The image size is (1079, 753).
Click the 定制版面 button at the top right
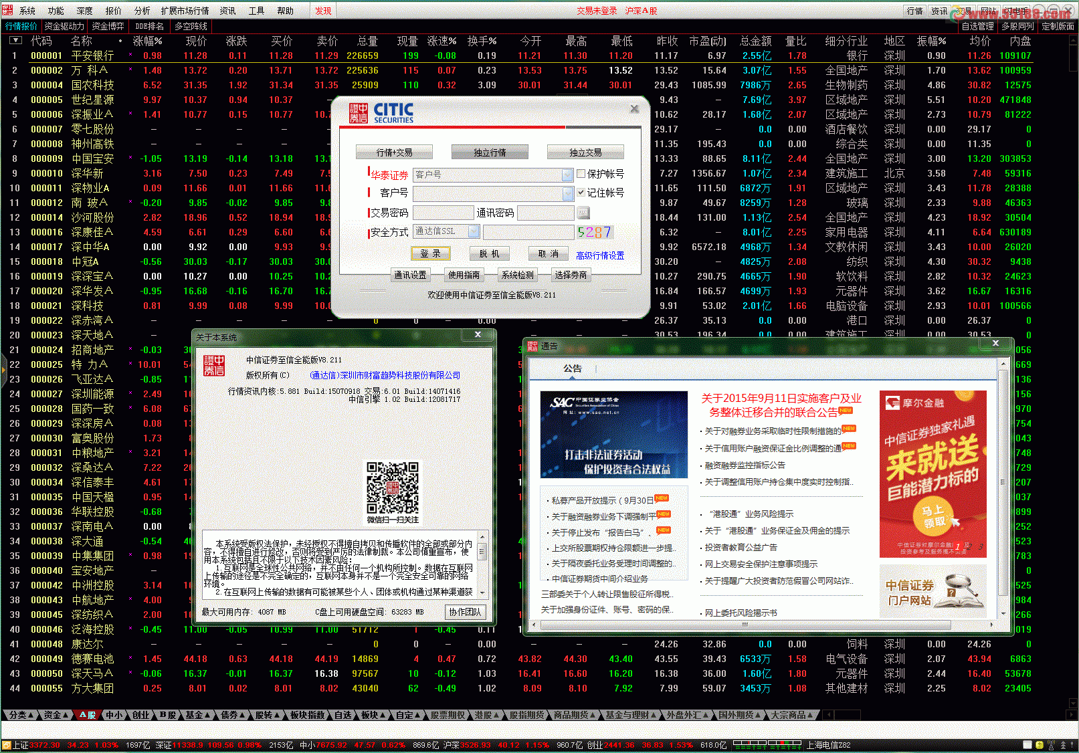[x=1058, y=26]
